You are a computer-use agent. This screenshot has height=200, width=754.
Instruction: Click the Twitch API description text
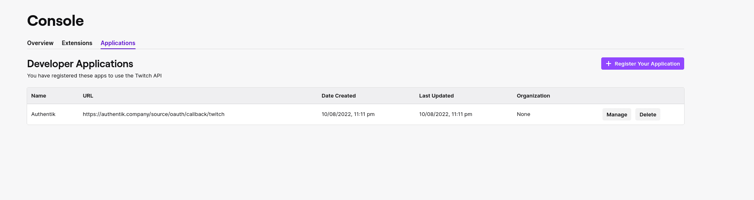pyautogui.click(x=94, y=76)
